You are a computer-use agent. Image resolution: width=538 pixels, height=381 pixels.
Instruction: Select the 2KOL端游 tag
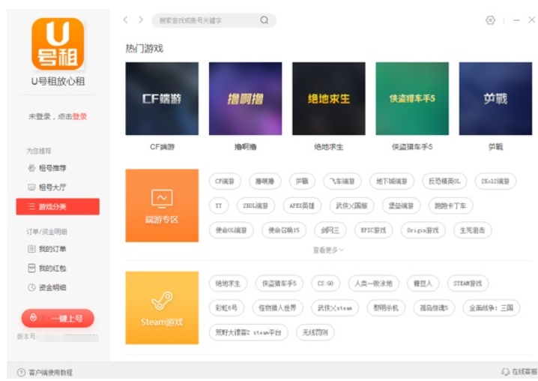tap(256, 205)
